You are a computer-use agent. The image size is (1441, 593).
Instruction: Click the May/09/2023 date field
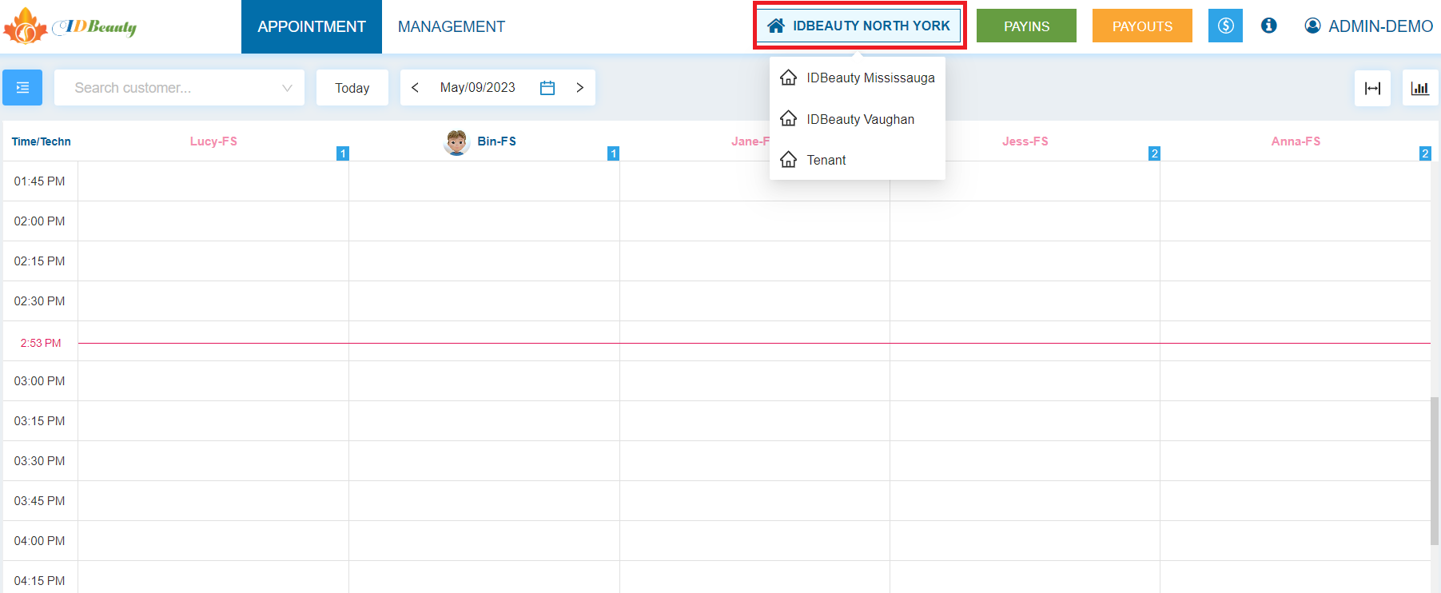click(478, 88)
